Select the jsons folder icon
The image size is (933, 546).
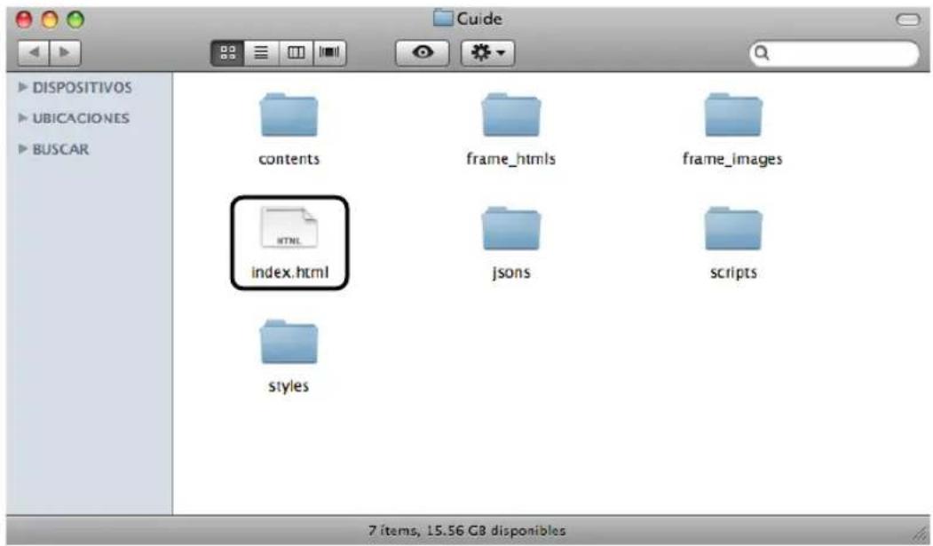pyautogui.click(x=510, y=229)
